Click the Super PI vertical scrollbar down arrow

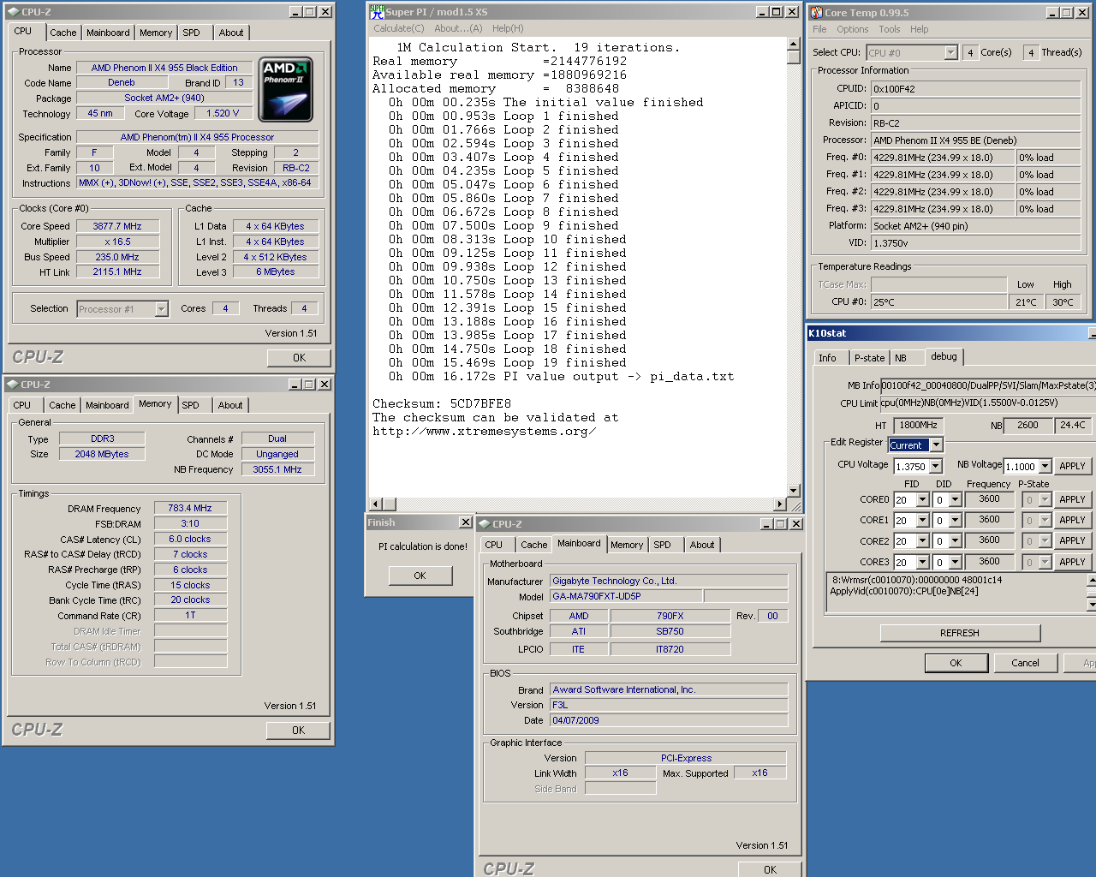click(794, 491)
